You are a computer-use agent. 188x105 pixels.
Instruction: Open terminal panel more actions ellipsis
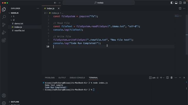point(176,78)
